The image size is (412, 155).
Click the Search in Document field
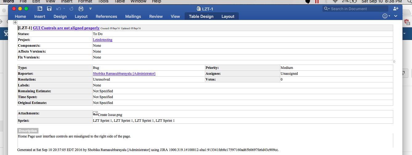click(355, 9)
